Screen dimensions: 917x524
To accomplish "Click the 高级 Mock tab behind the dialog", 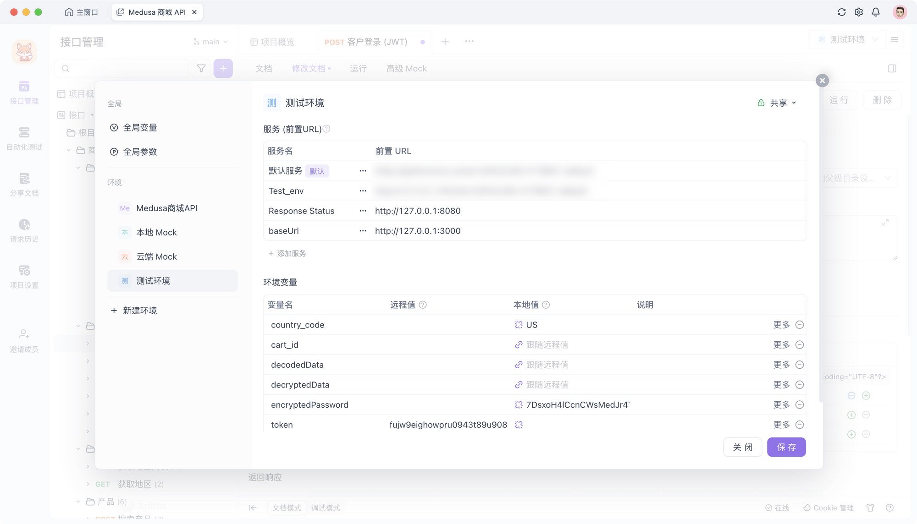I will [x=406, y=69].
